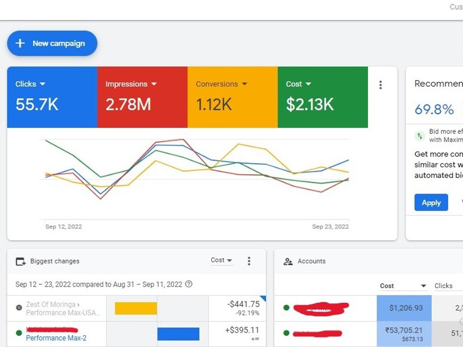
Task: Click Zest Of Moringa Performance Max-USA campaign
Action: pos(63,308)
